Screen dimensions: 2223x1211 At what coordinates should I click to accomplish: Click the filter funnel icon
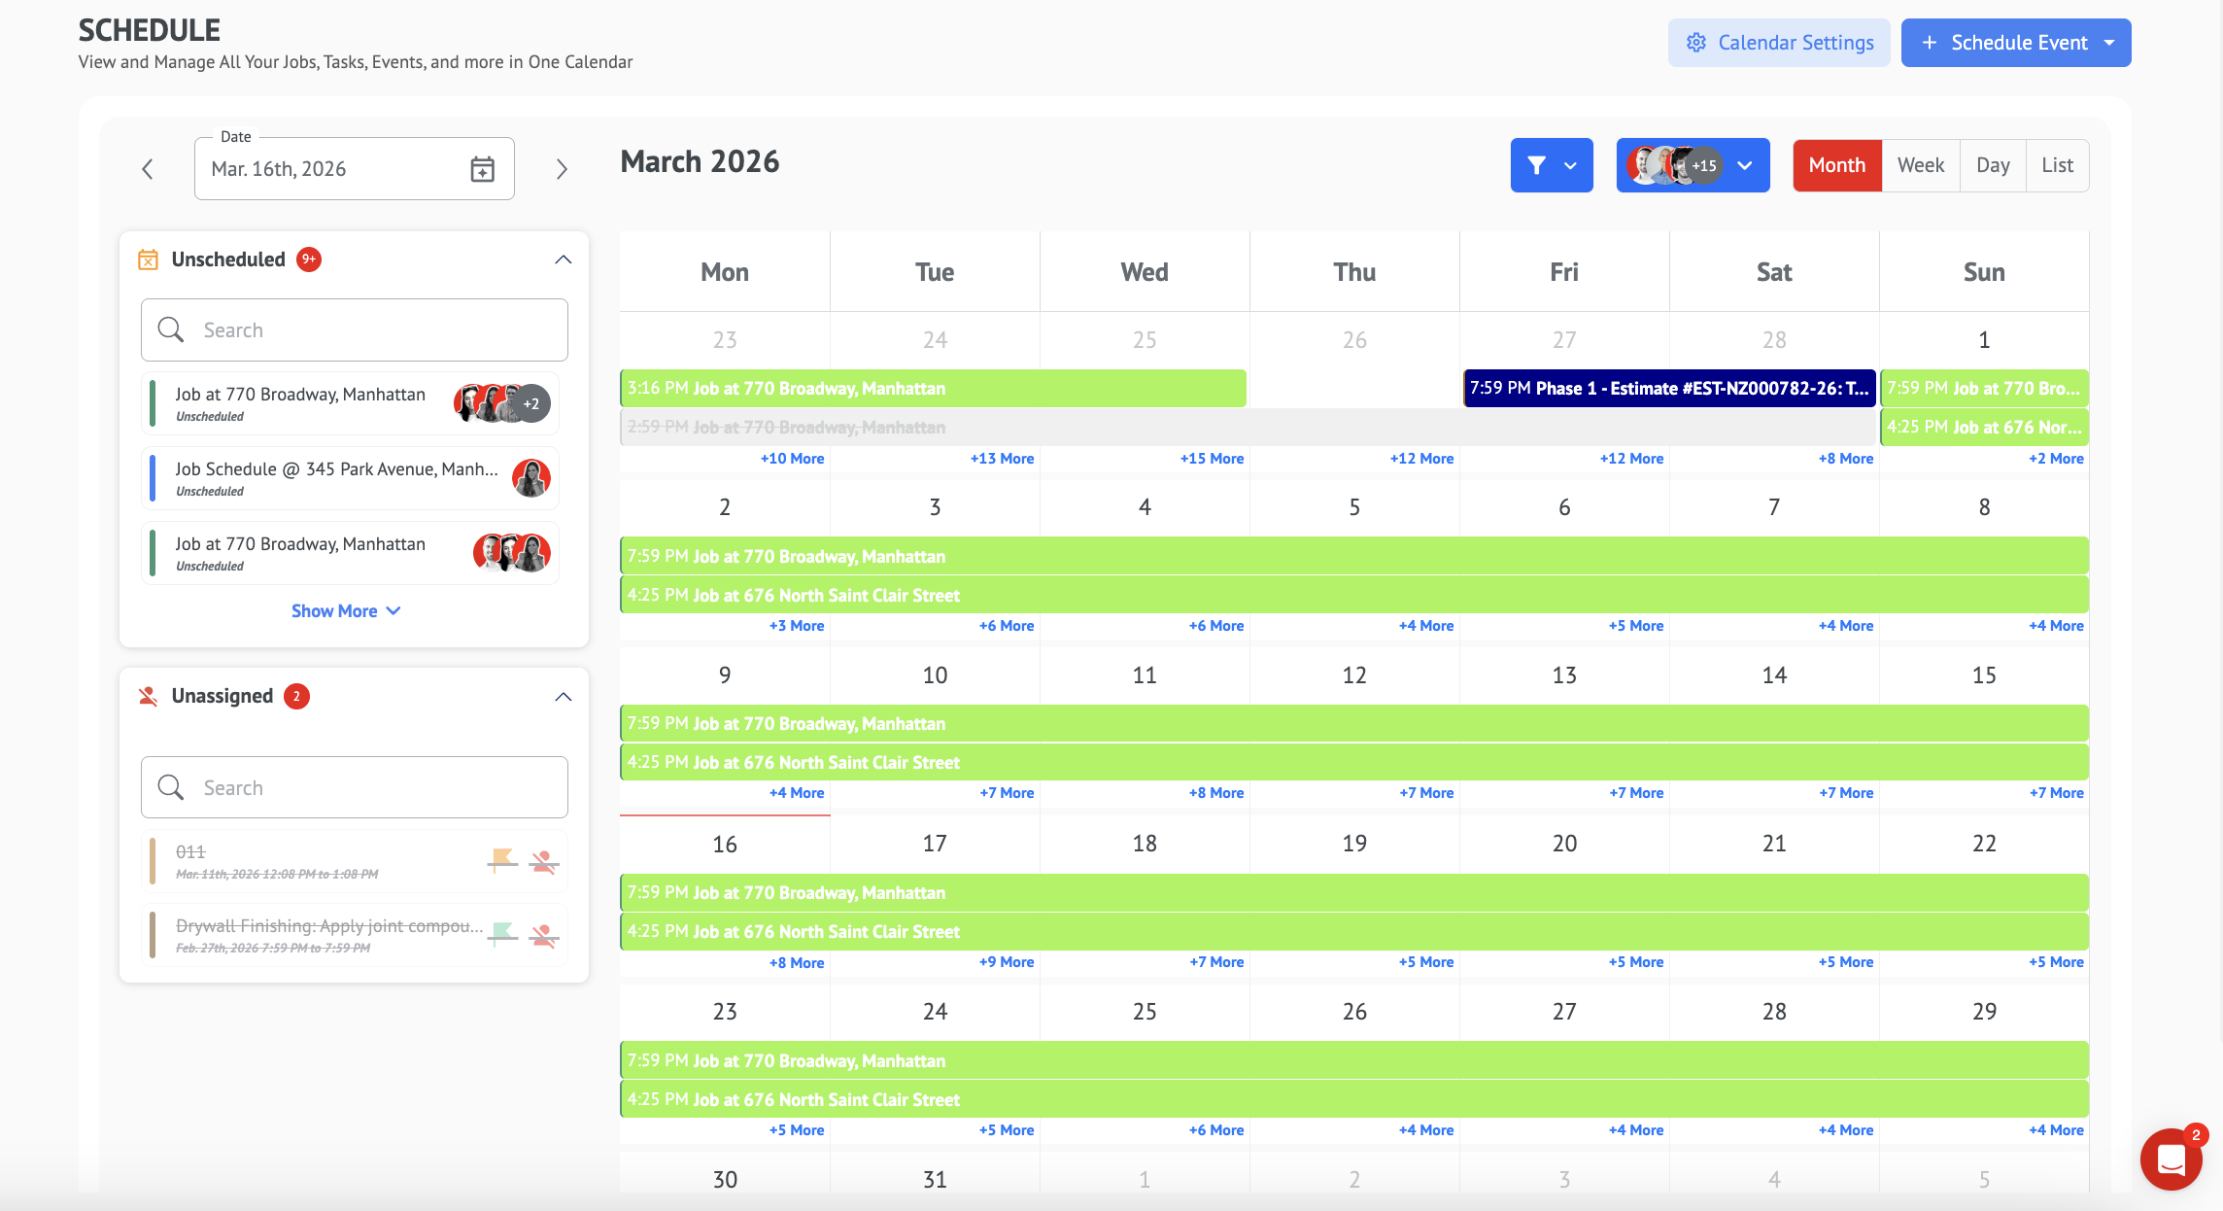(1537, 165)
